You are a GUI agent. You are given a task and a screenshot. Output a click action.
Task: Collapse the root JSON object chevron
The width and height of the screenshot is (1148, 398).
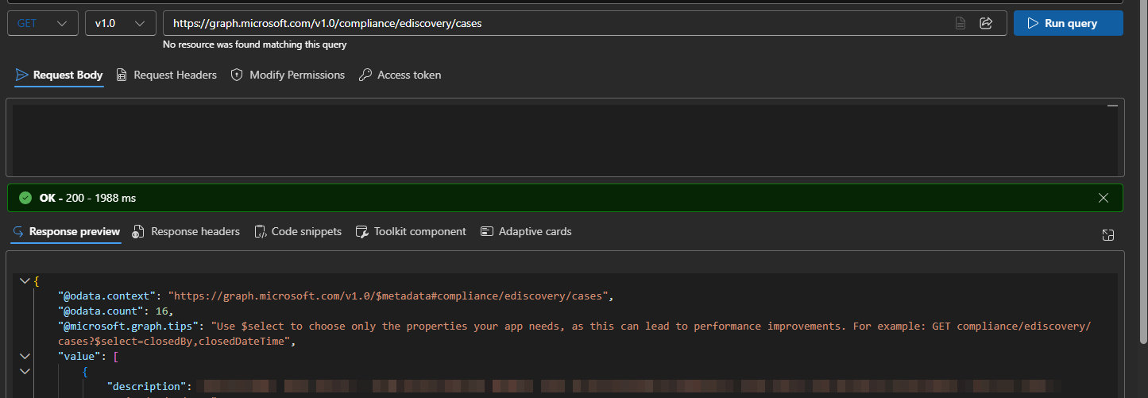click(x=24, y=281)
